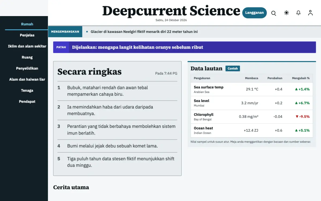This screenshot has width=321, height=201.
Task: Click the Perubahan column header
Action: pos(275,78)
